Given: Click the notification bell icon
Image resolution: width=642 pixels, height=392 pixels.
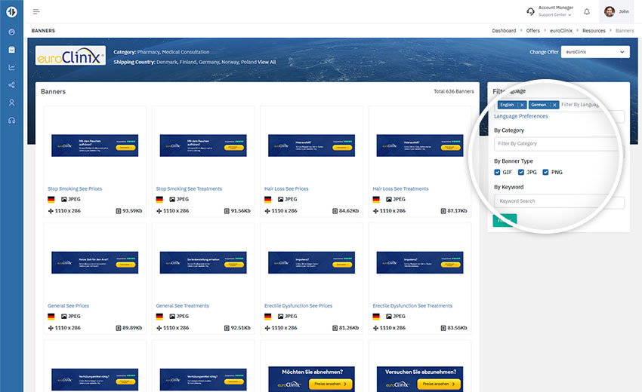Looking at the screenshot, I should 587,11.
